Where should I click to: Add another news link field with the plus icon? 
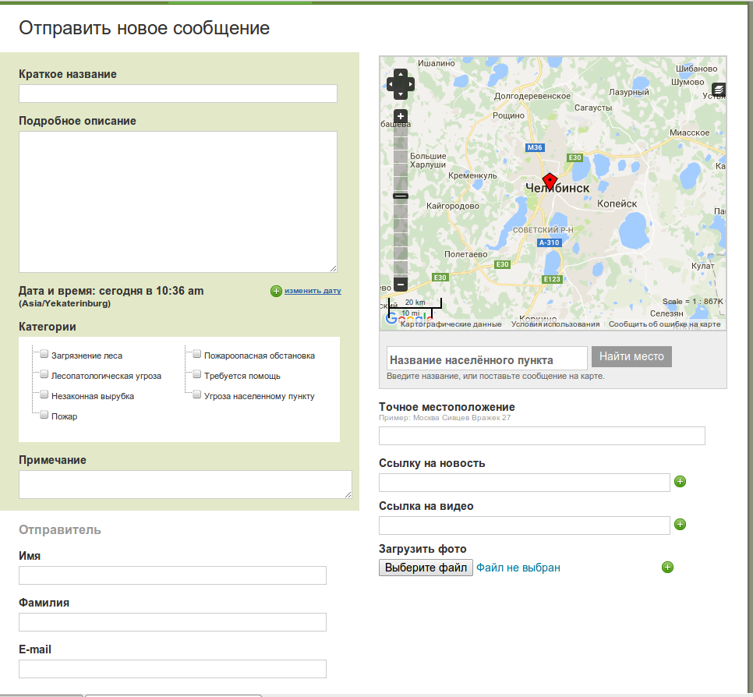point(680,482)
